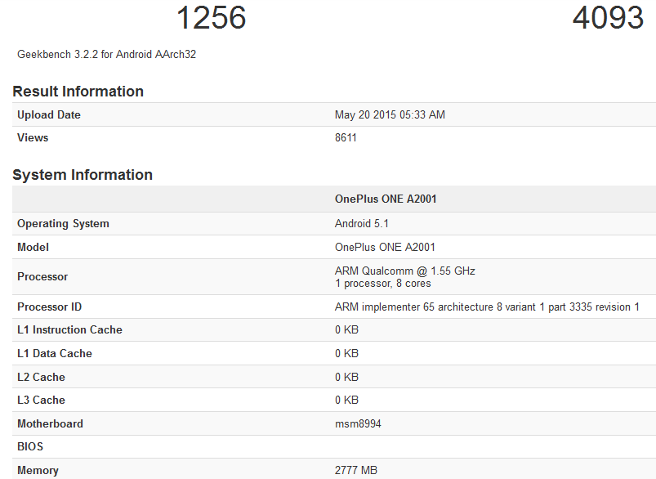
Task: Select the 1 processor, 8 cores text
Action: point(383,284)
